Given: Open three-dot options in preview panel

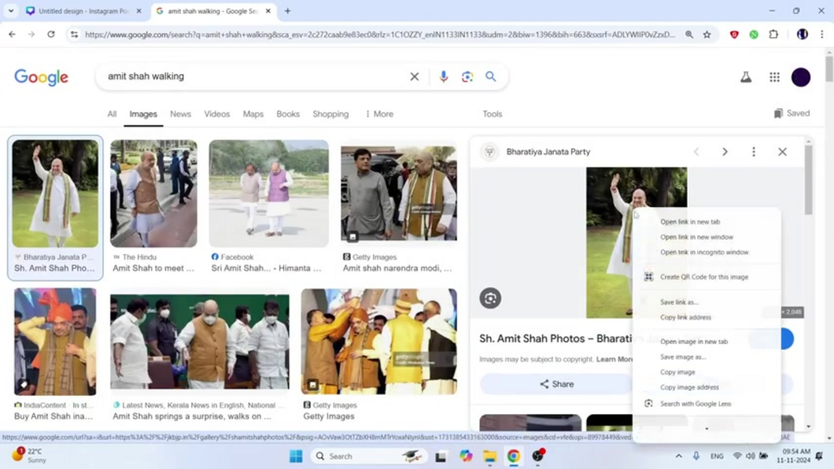Looking at the screenshot, I should [754, 152].
